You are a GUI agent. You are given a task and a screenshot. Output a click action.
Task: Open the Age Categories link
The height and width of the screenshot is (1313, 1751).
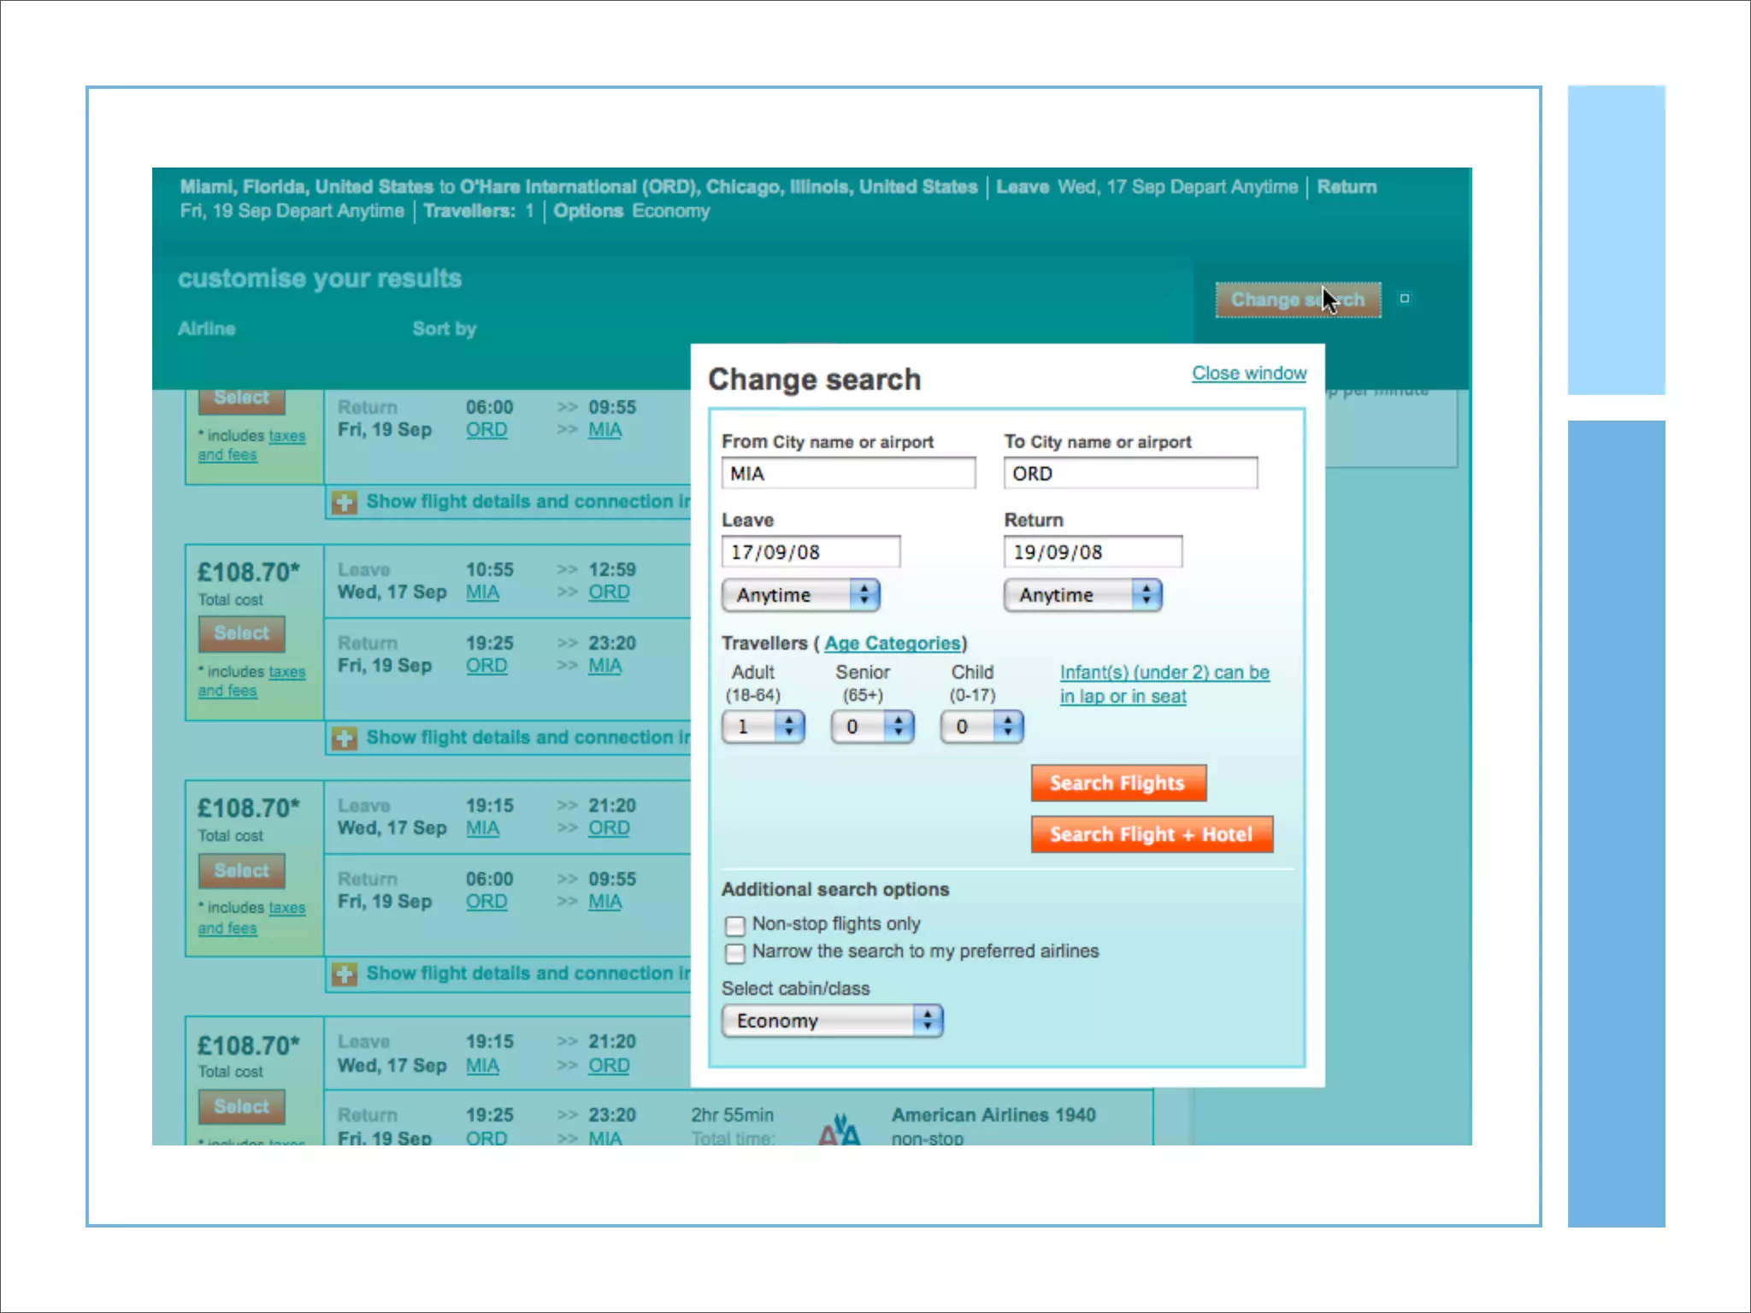tap(893, 644)
